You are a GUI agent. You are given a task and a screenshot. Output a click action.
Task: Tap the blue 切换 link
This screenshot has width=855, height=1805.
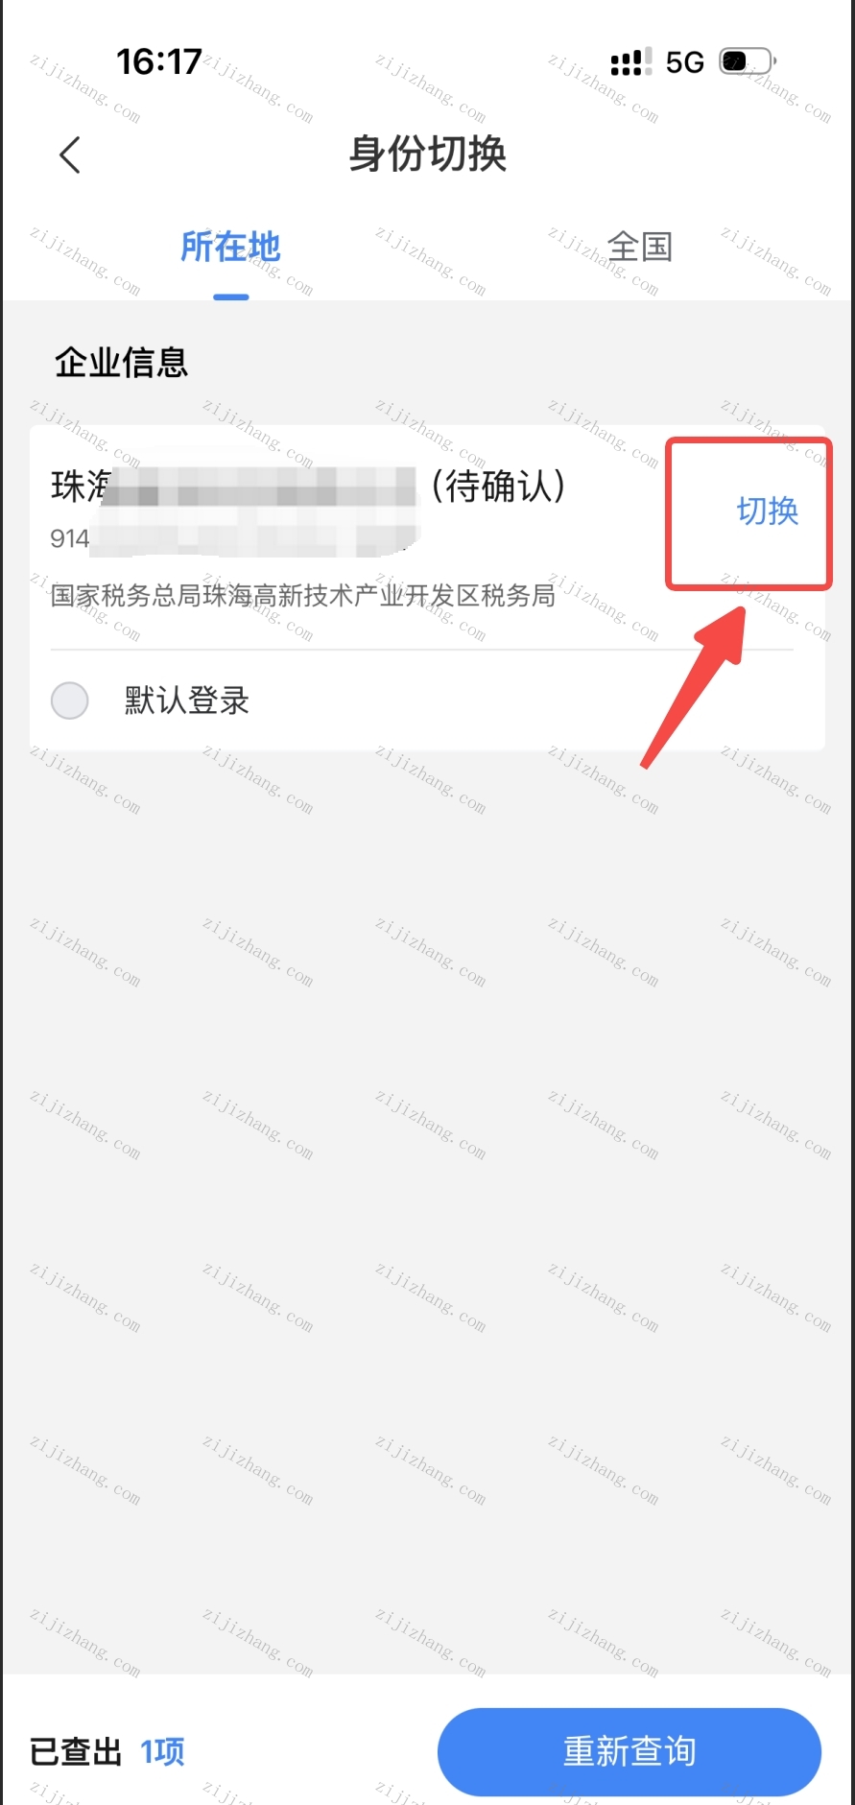click(767, 511)
